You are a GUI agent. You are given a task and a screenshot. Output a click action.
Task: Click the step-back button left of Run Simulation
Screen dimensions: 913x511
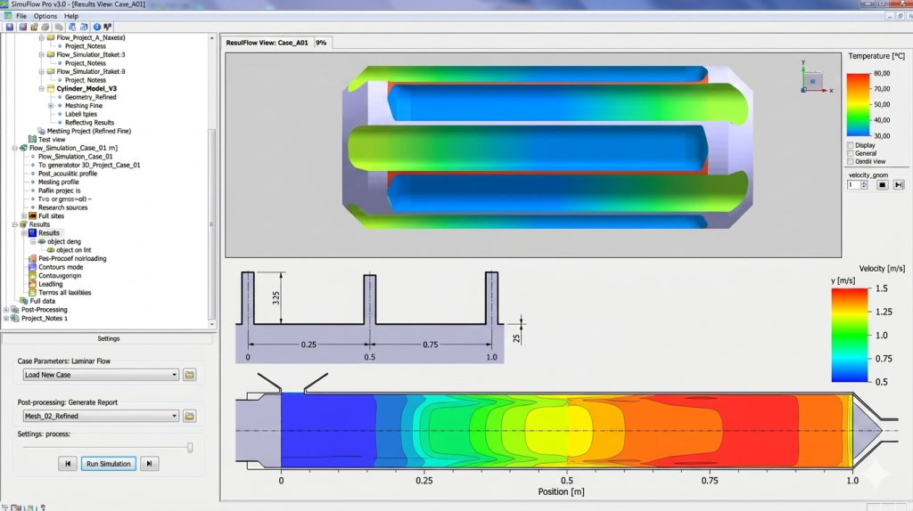coord(68,464)
